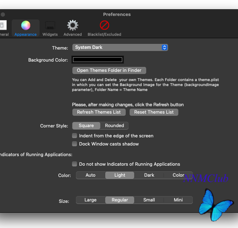The width and height of the screenshot is (238, 228).
Task: Open the Theme dropdown showing System Dark
Action: (120, 47)
